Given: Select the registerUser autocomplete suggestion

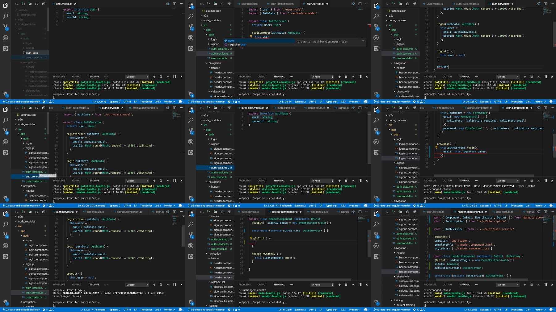Looking at the screenshot, I should tap(259, 44).
